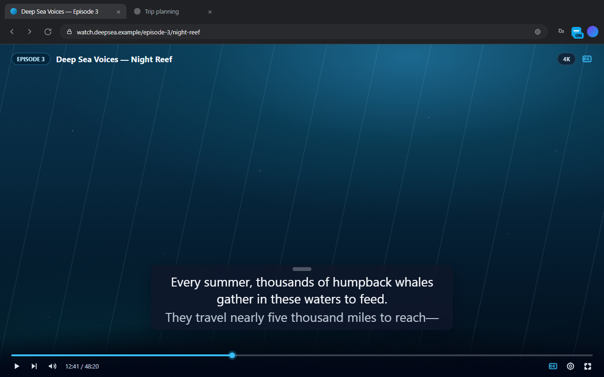Click the gear icon inside address bar
The height and width of the screenshot is (377, 604).
[537, 32]
